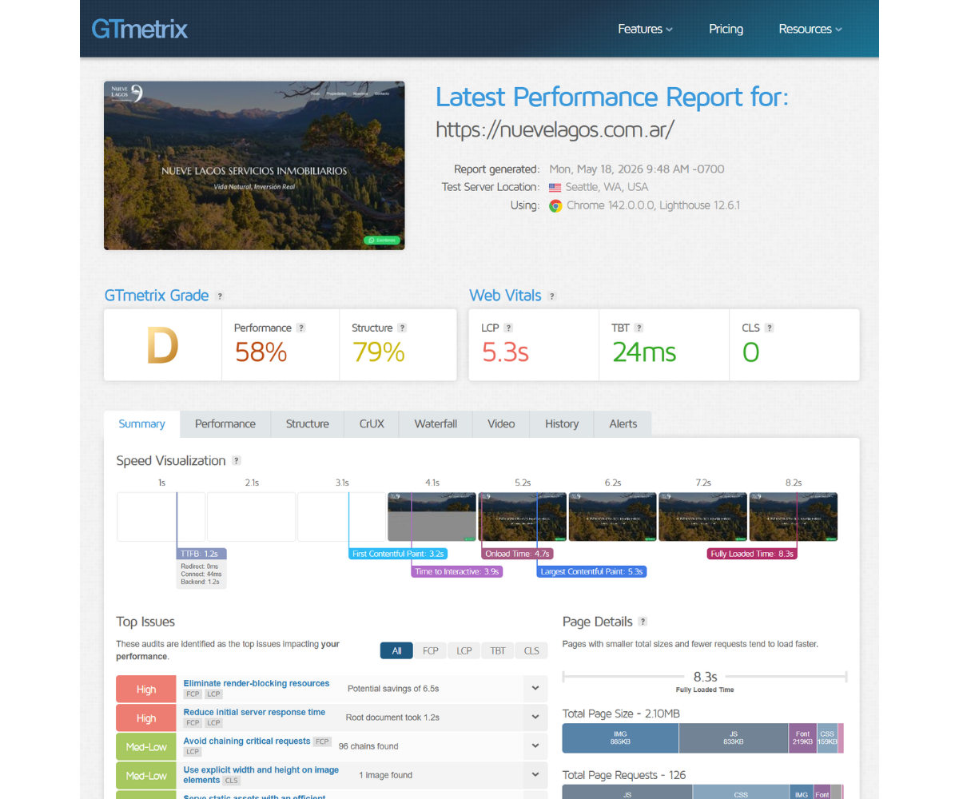Open Avoid chaining critical requests link

[x=247, y=741]
